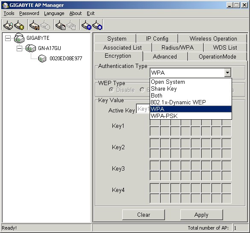Screen dimensions: 250x233
Task: Click the application icon in title bar
Action: point(5,5)
